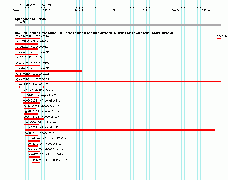
Task: Open nsv455741 (Itsara2009) variant label
Action: pyautogui.click(x=42, y=127)
